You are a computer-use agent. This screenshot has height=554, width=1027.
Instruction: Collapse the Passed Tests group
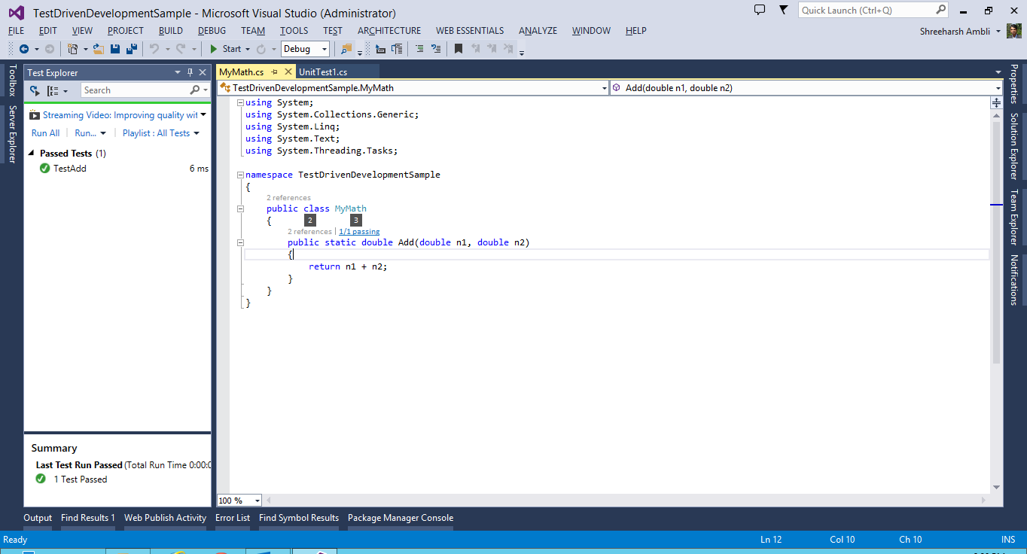(x=32, y=154)
